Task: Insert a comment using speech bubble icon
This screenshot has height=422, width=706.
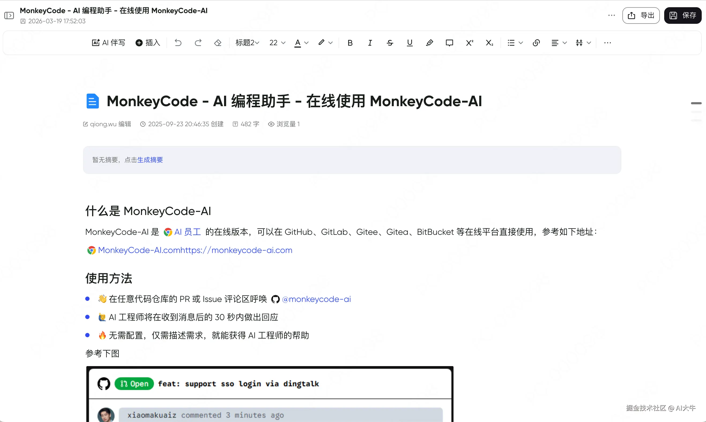Action: click(x=449, y=43)
